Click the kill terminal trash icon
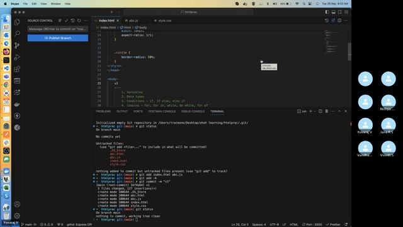This screenshot has height=227, width=403. (327, 111)
